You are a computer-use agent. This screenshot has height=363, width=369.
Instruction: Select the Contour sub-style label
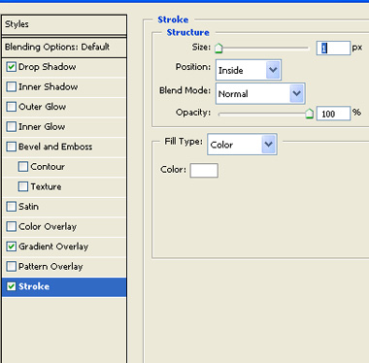[48, 167]
